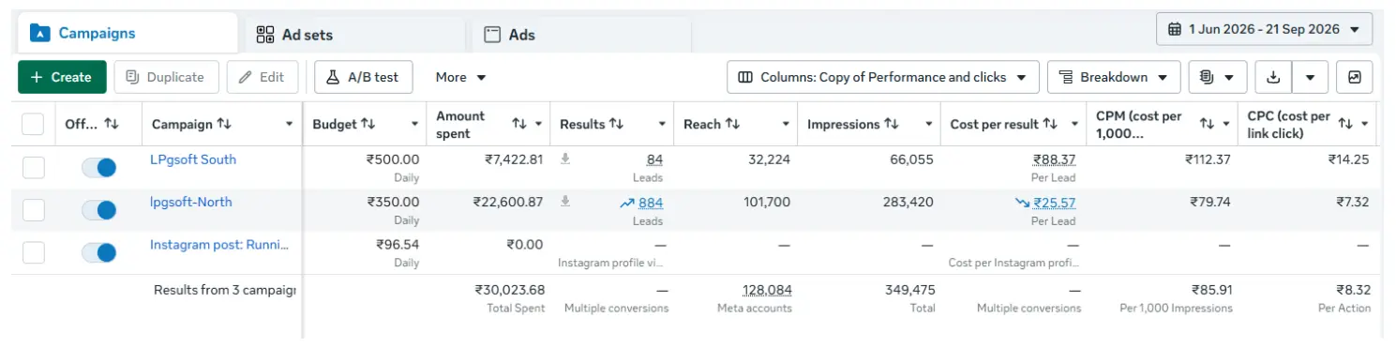Viewport: 1396px width, 348px height.
Task: Open the Results column header dropdown
Action: [662, 124]
